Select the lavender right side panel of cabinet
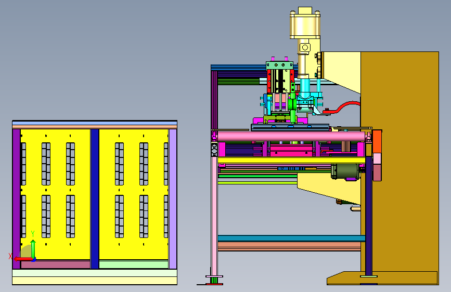This screenshot has height=292, width=451. [173, 199]
